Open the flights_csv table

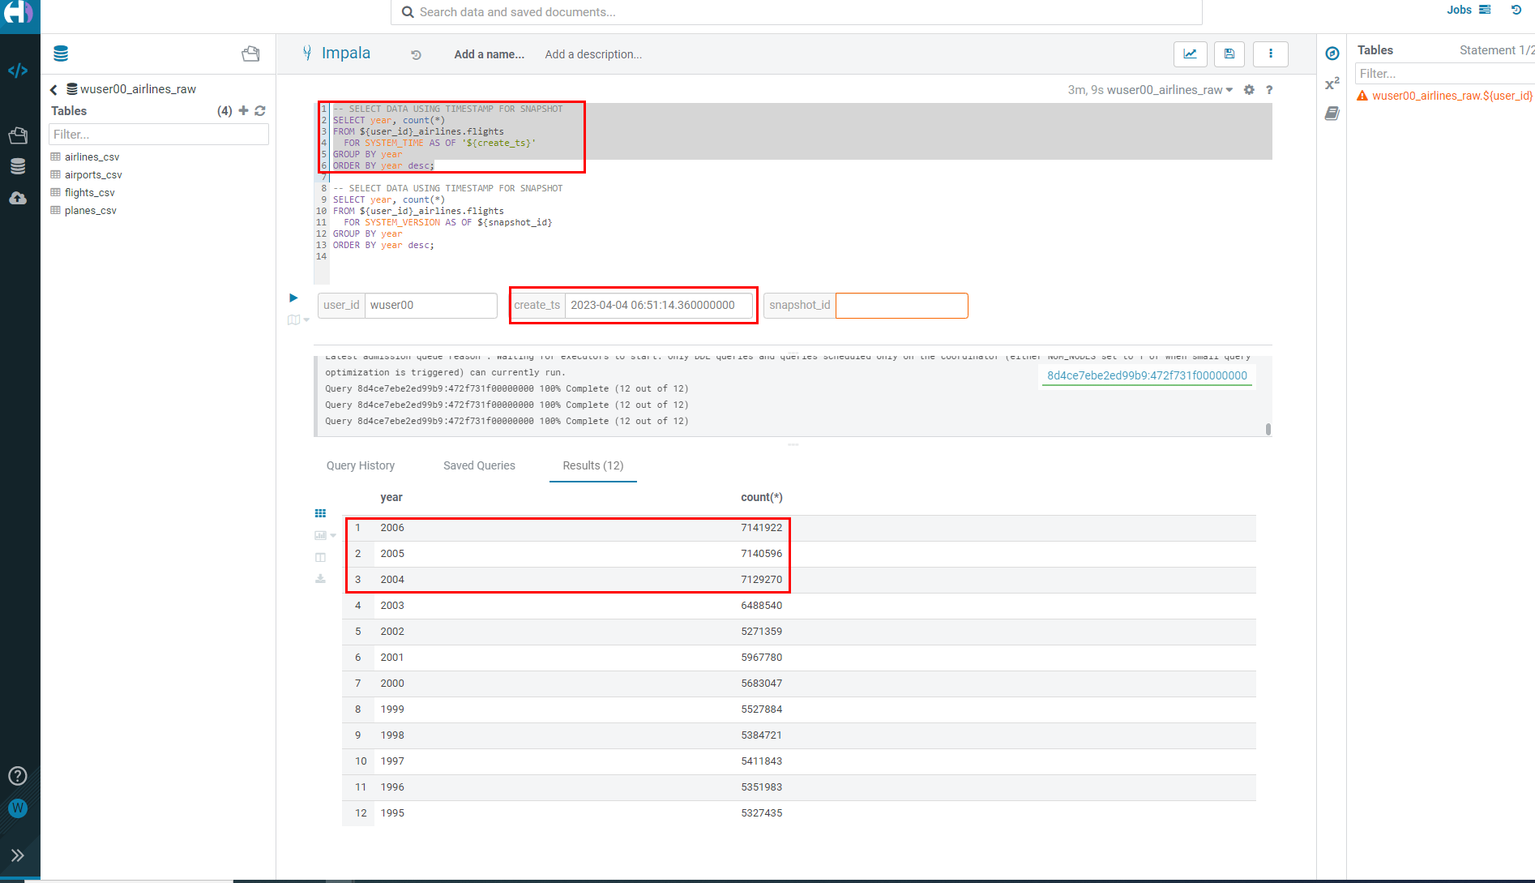pos(90,192)
